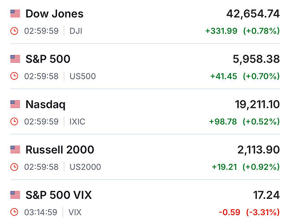Click the US flag beside Dow Jones
Screen dimensions: 291x224
[15, 14]
